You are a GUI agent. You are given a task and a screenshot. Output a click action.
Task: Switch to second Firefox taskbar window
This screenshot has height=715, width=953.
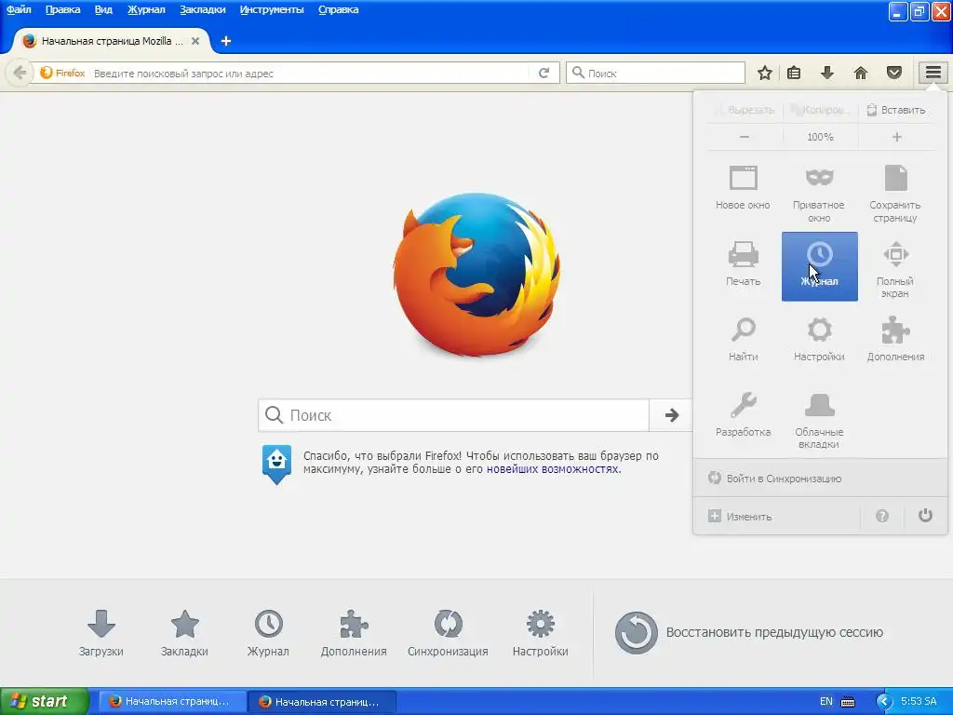pos(321,702)
